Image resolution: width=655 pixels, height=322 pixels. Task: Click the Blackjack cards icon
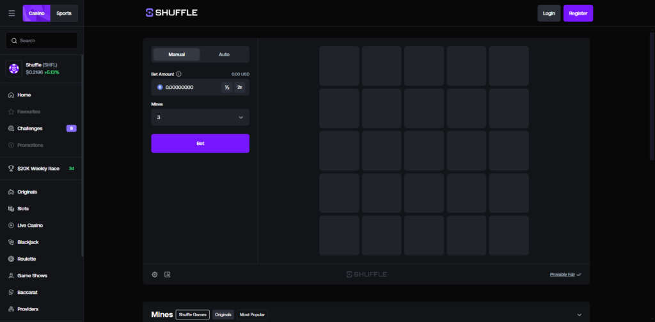(x=12, y=242)
